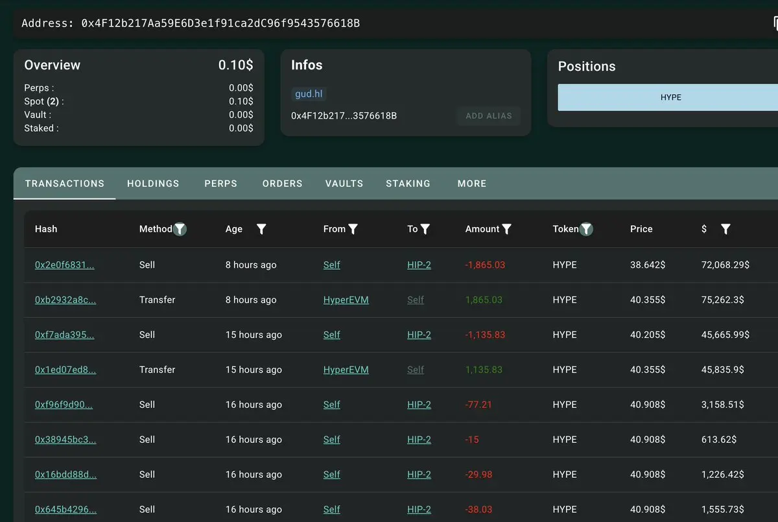Click the 3,158.51$ value cell
The height and width of the screenshot is (522, 778).
click(x=723, y=405)
